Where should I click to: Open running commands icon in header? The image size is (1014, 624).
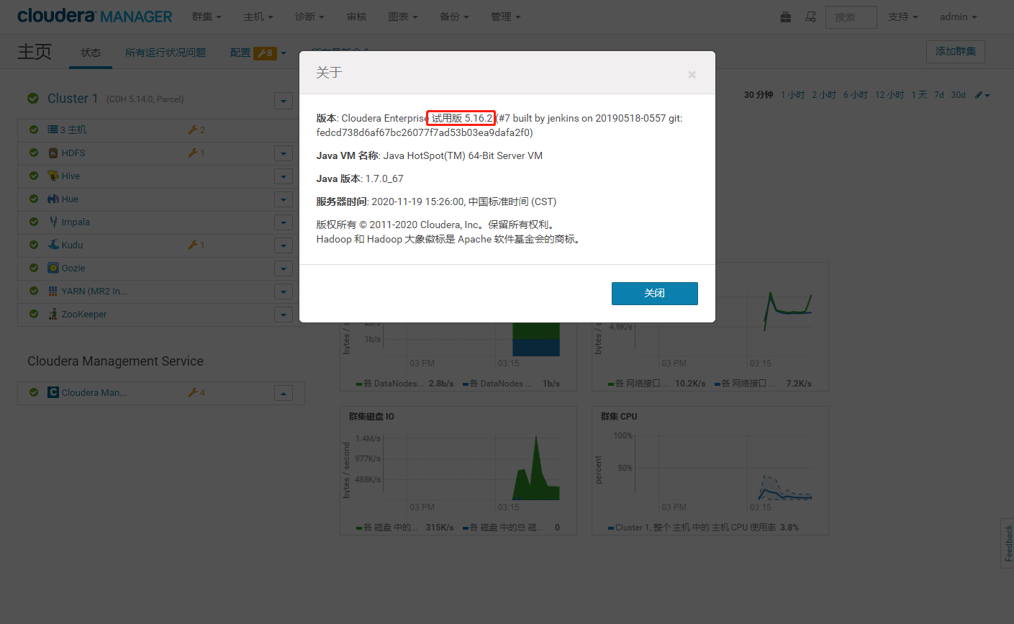pos(810,17)
